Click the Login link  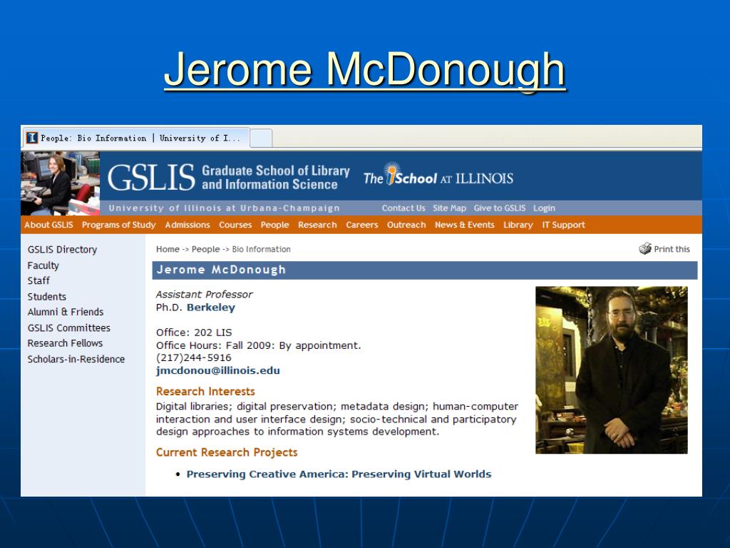[x=544, y=208]
